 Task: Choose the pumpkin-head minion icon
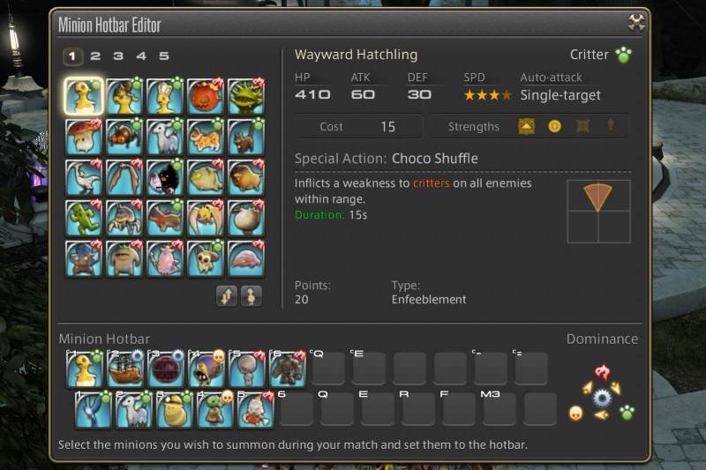pos(206,96)
